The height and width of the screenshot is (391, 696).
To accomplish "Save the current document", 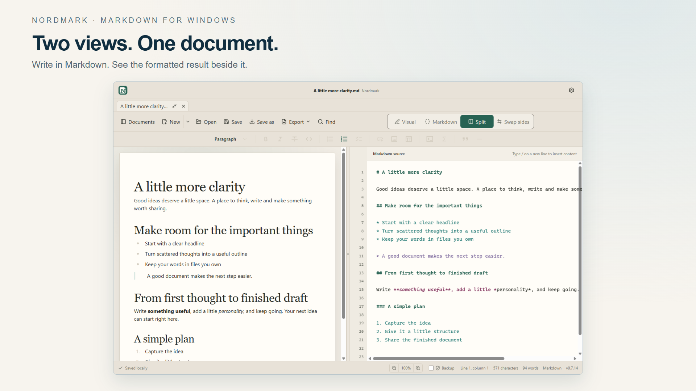I will click(233, 122).
